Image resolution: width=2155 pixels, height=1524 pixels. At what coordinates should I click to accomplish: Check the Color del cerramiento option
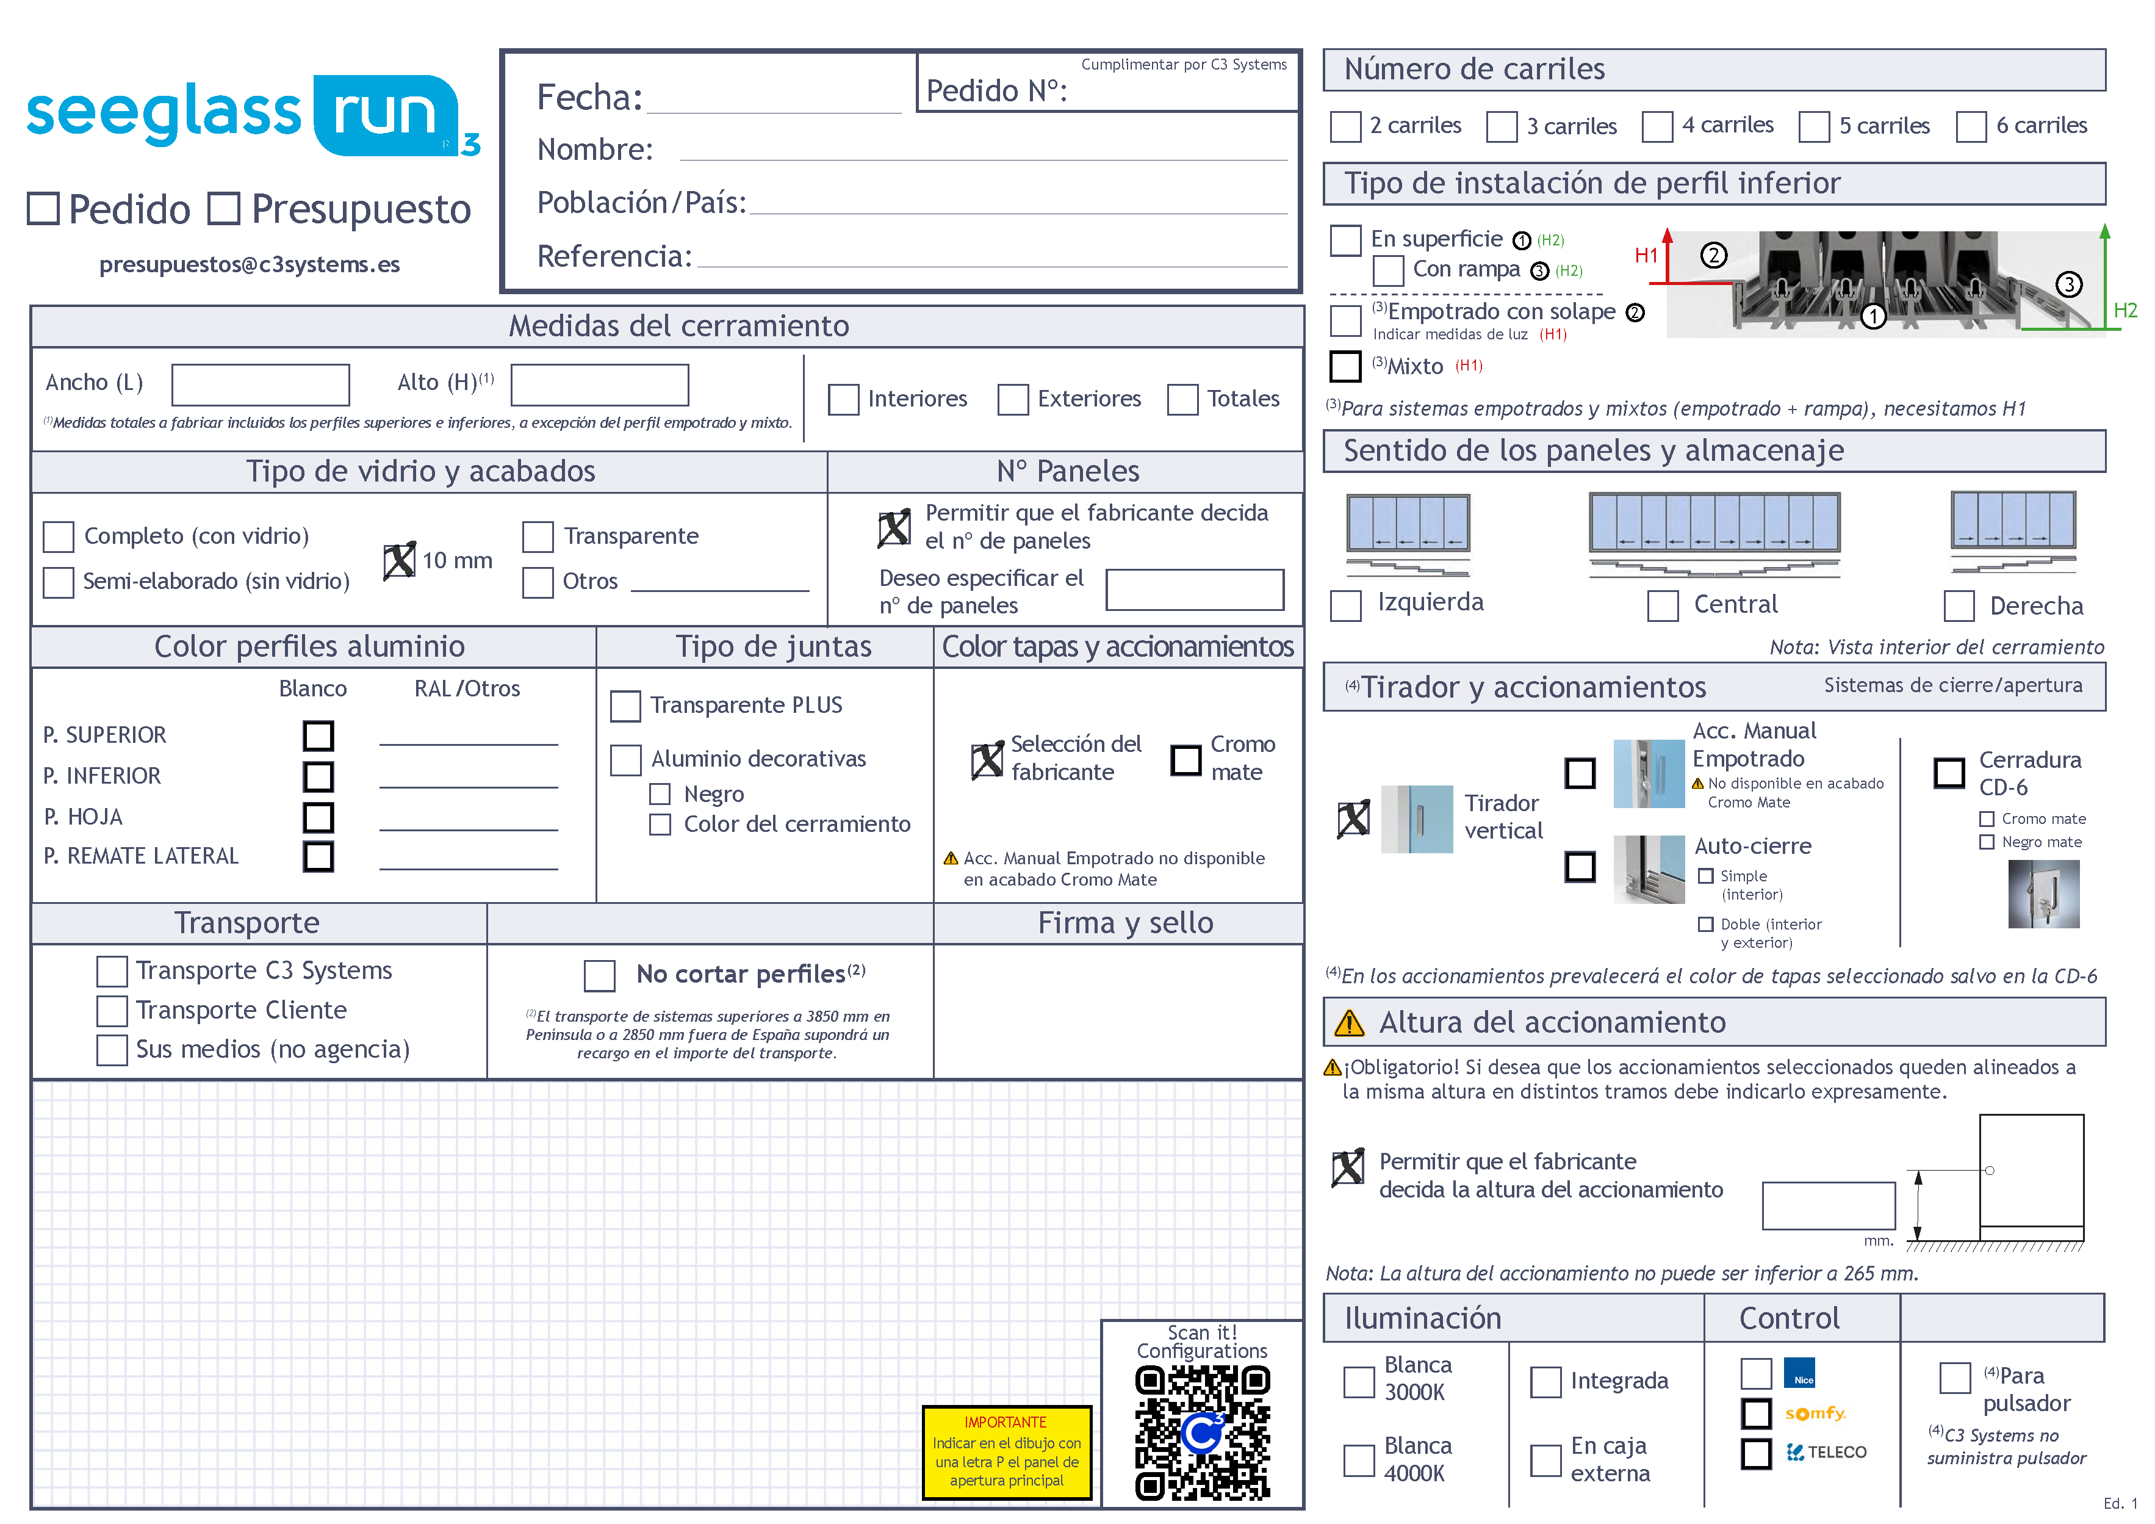click(661, 825)
